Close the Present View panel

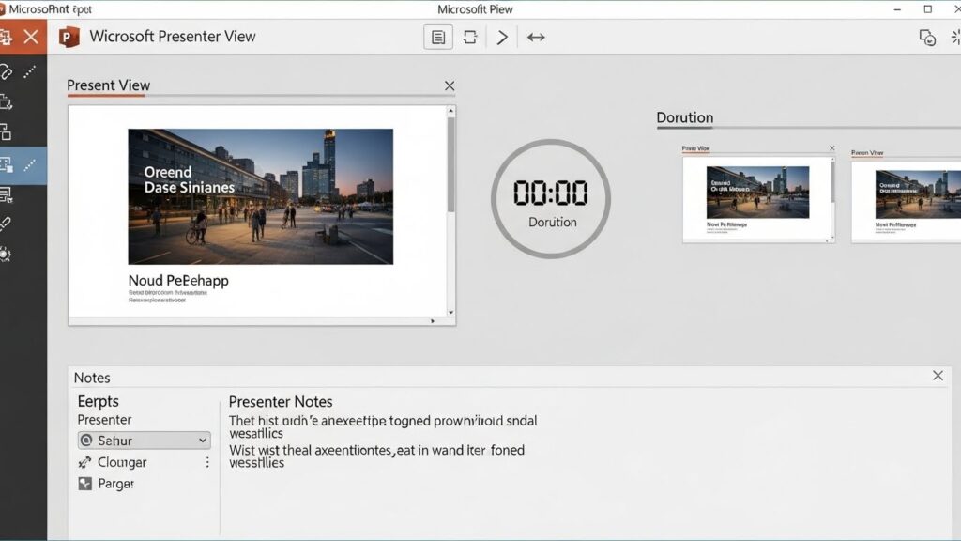(450, 86)
